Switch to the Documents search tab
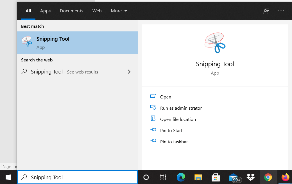The image size is (292, 184). [71, 11]
